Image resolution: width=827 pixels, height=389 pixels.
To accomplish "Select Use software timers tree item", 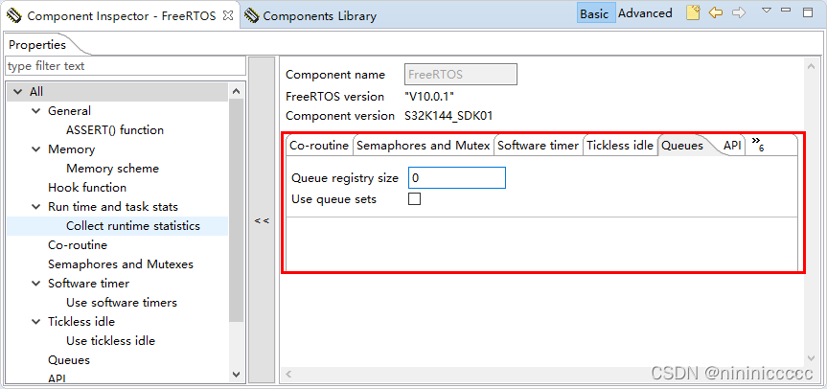I will pyautogui.click(x=122, y=303).
